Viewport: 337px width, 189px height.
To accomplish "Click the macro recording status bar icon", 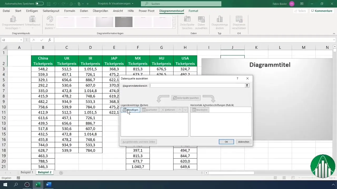I will click(18, 178).
